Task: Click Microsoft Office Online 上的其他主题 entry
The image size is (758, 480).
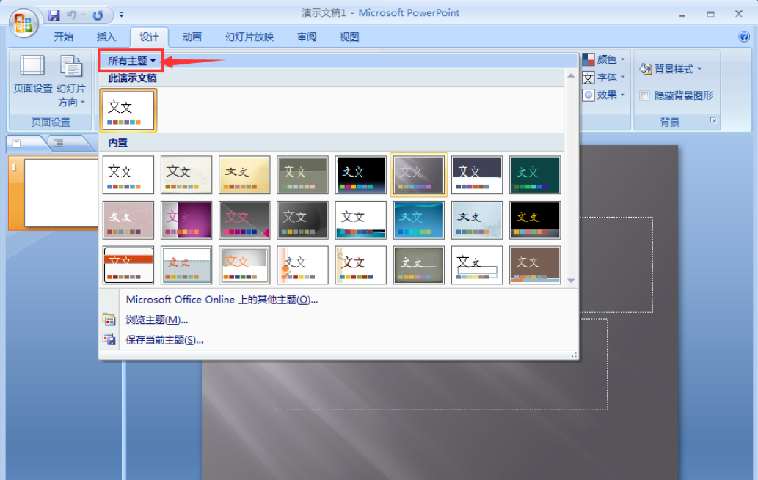Action: coord(222,300)
